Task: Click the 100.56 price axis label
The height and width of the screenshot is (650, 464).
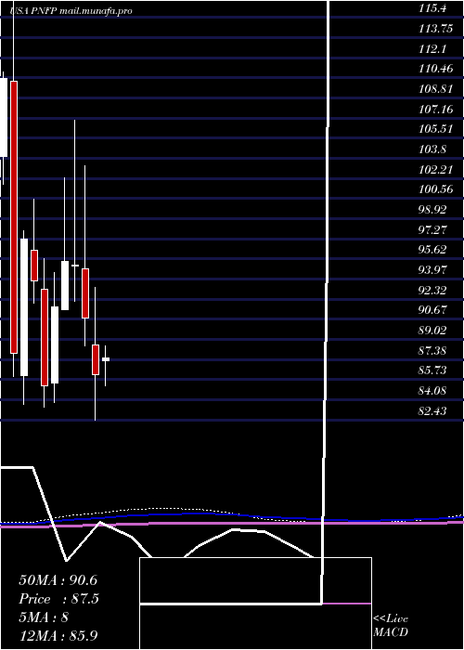Action: 435,189
